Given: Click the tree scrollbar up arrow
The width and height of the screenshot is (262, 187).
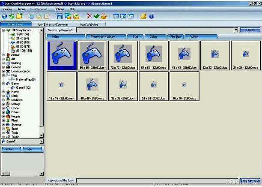Looking at the screenshot, I should (x=42, y=30).
